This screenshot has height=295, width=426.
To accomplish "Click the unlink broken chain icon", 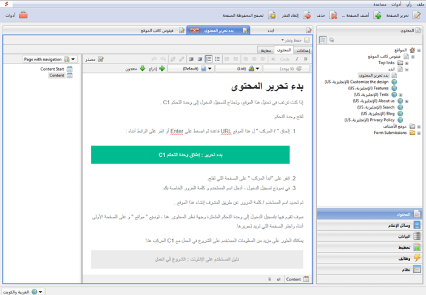I will [x=172, y=59].
